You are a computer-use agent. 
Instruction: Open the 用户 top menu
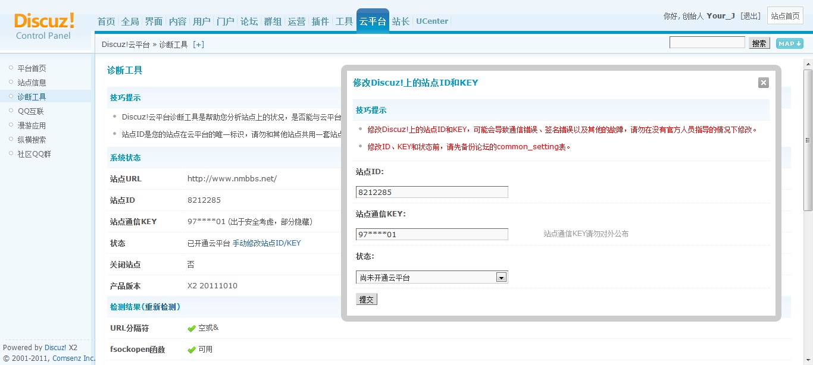(x=201, y=21)
